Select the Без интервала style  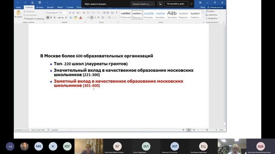tap(137, 15)
